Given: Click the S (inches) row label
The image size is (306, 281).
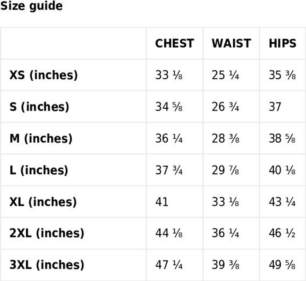Looking at the screenshot, I should [x=39, y=106].
